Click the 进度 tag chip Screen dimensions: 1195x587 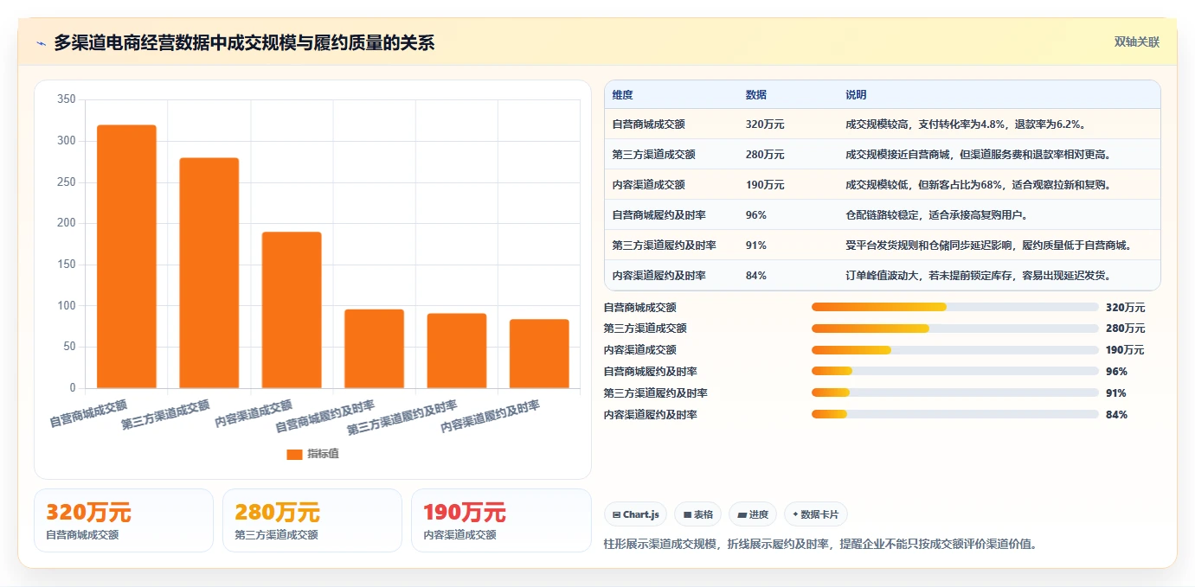(x=753, y=514)
